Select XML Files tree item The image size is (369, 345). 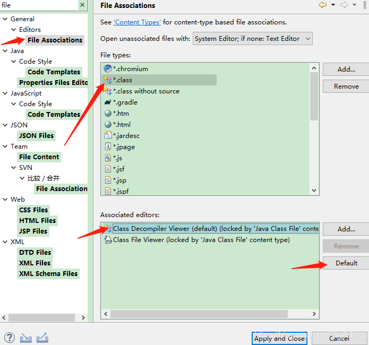coord(35,263)
